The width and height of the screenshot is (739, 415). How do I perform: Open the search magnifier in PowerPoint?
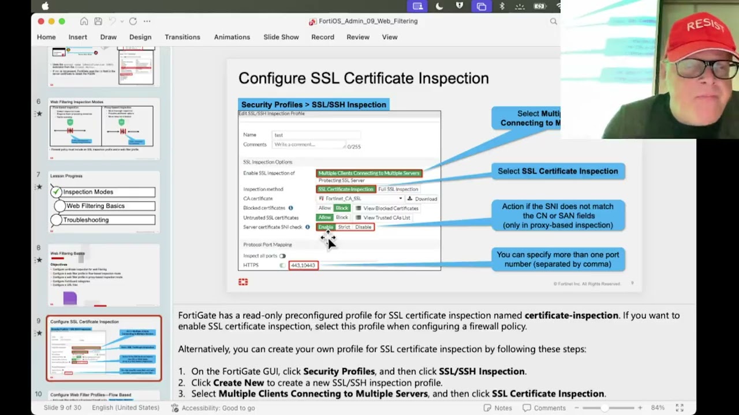[554, 21]
